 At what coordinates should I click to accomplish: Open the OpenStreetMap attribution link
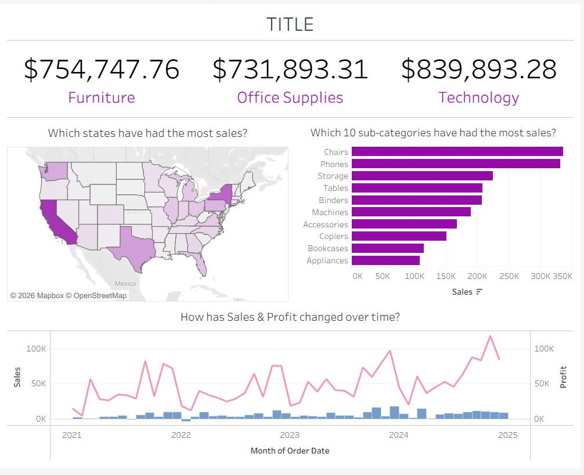(x=96, y=296)
